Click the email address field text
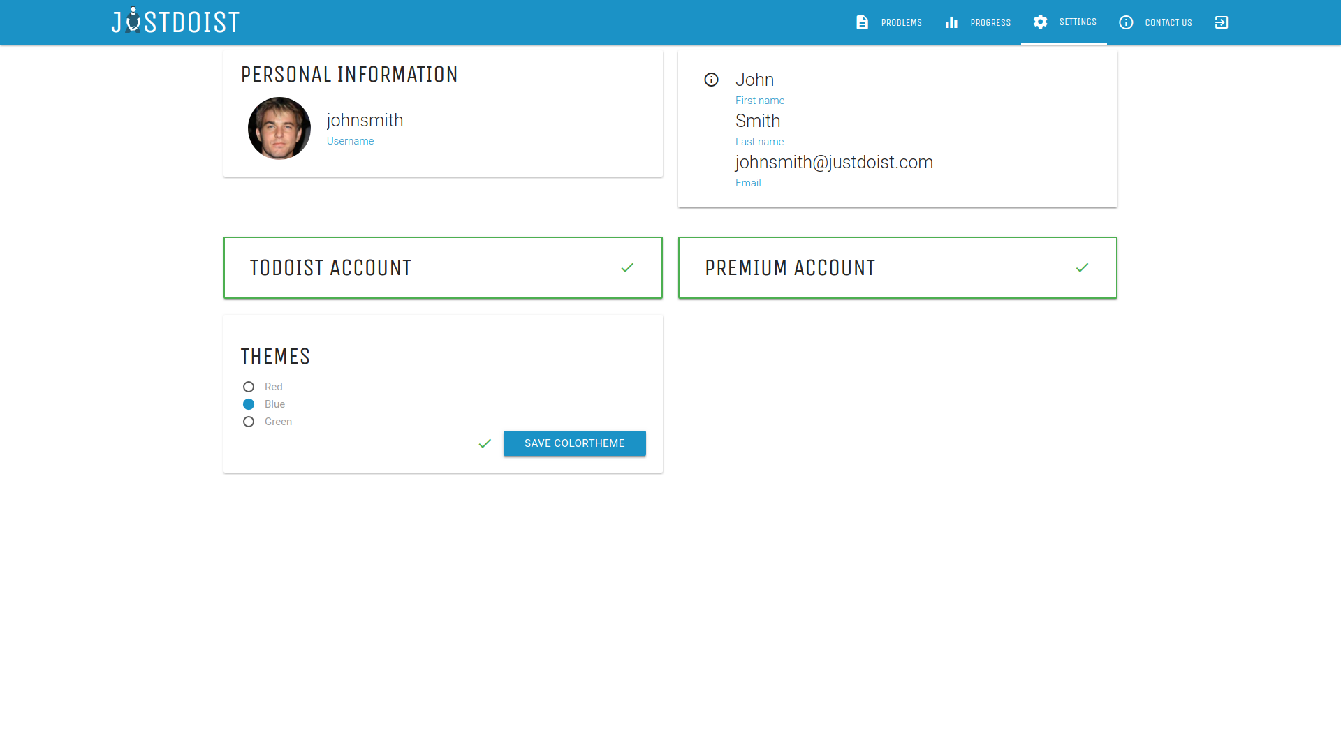The image size is (1341, 754). [833, 162]
